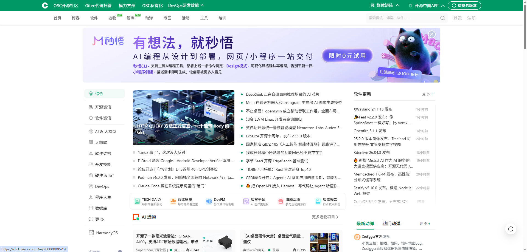Open DeepSeek AI 芯片 news headline
527x252 pixels.
pyautogui.click(x=282, y=94)
